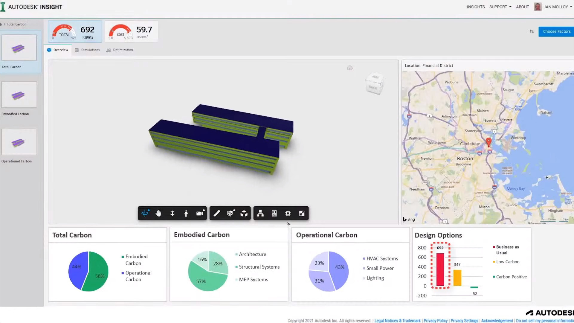Click the Carbon Positive green bar
The image size is (574, 323).
coord(474,287)
